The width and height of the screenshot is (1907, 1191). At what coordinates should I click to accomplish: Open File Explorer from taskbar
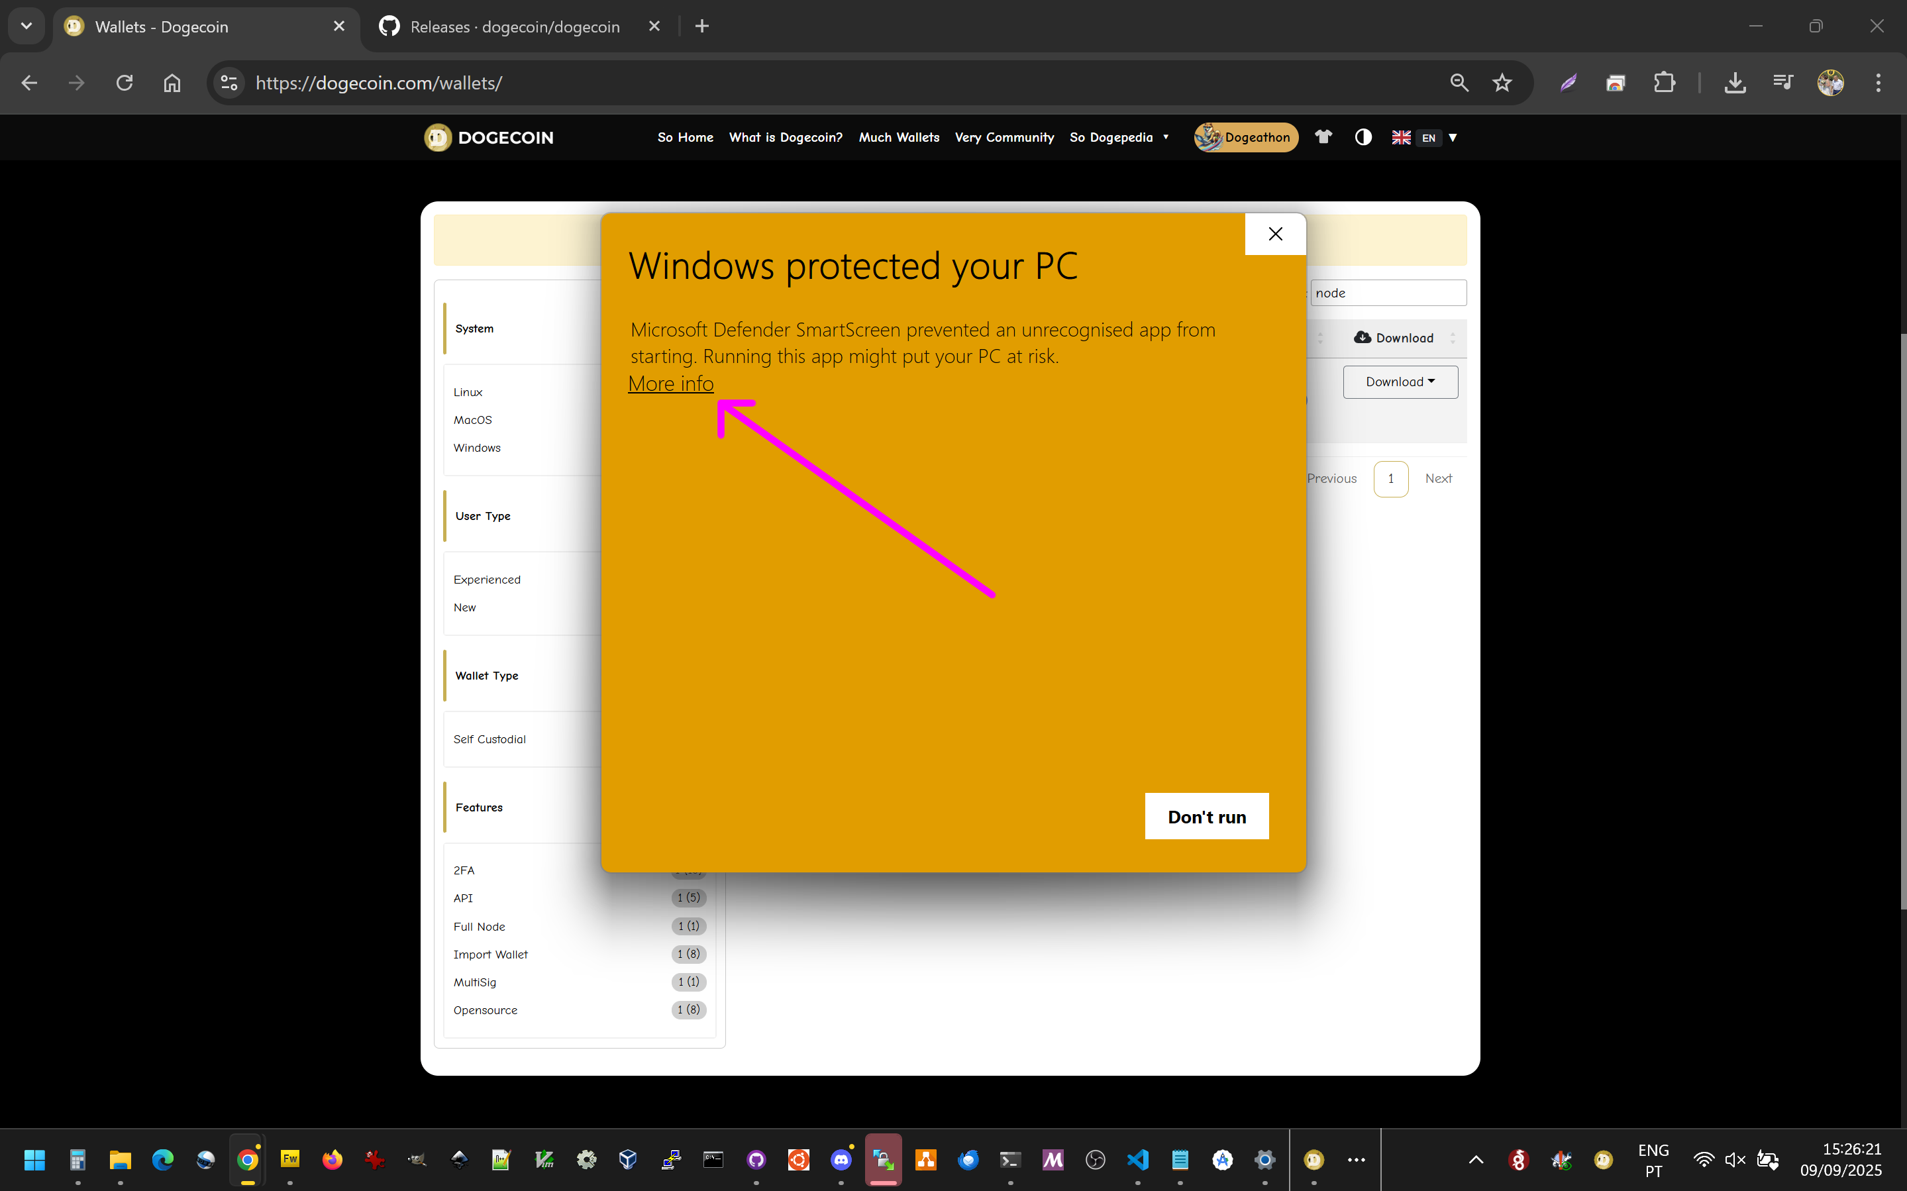(x=120, y=1159)
